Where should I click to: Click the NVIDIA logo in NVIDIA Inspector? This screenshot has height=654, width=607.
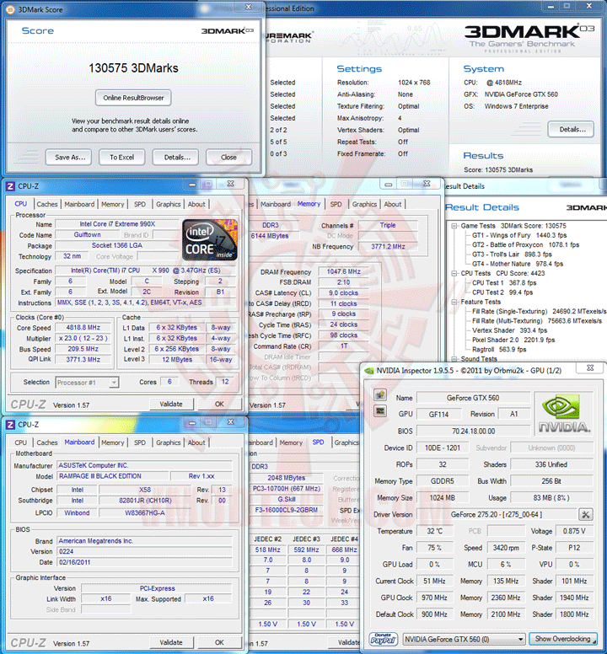coord(564,414)
